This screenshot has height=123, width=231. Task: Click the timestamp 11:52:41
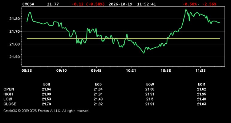pos(146,4)
